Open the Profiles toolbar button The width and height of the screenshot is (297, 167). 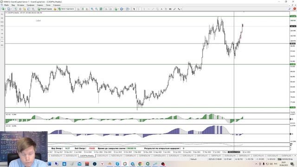pos(8,9)
